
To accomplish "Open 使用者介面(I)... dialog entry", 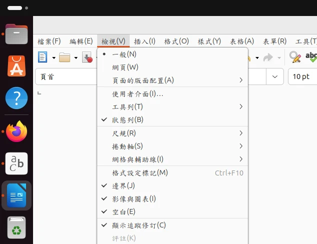I will pyautogui.click(x=172, y=94).
